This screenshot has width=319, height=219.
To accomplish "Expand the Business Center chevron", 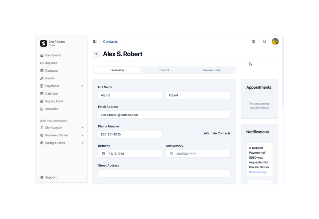I will click(82, 135).
